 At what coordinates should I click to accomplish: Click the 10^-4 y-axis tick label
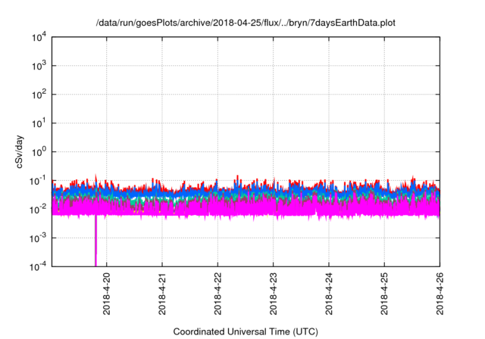coord(38,266)
